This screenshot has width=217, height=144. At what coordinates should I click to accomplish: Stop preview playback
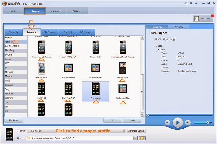(x=167, y=122)
